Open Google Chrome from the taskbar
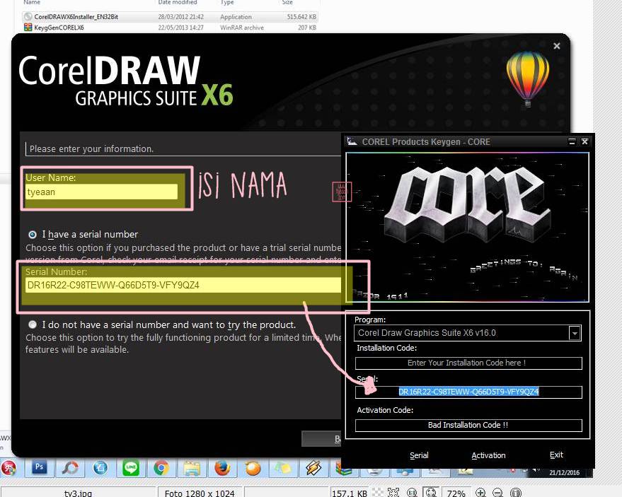Viewport: 622px width, 497px height. coord(161,468)
